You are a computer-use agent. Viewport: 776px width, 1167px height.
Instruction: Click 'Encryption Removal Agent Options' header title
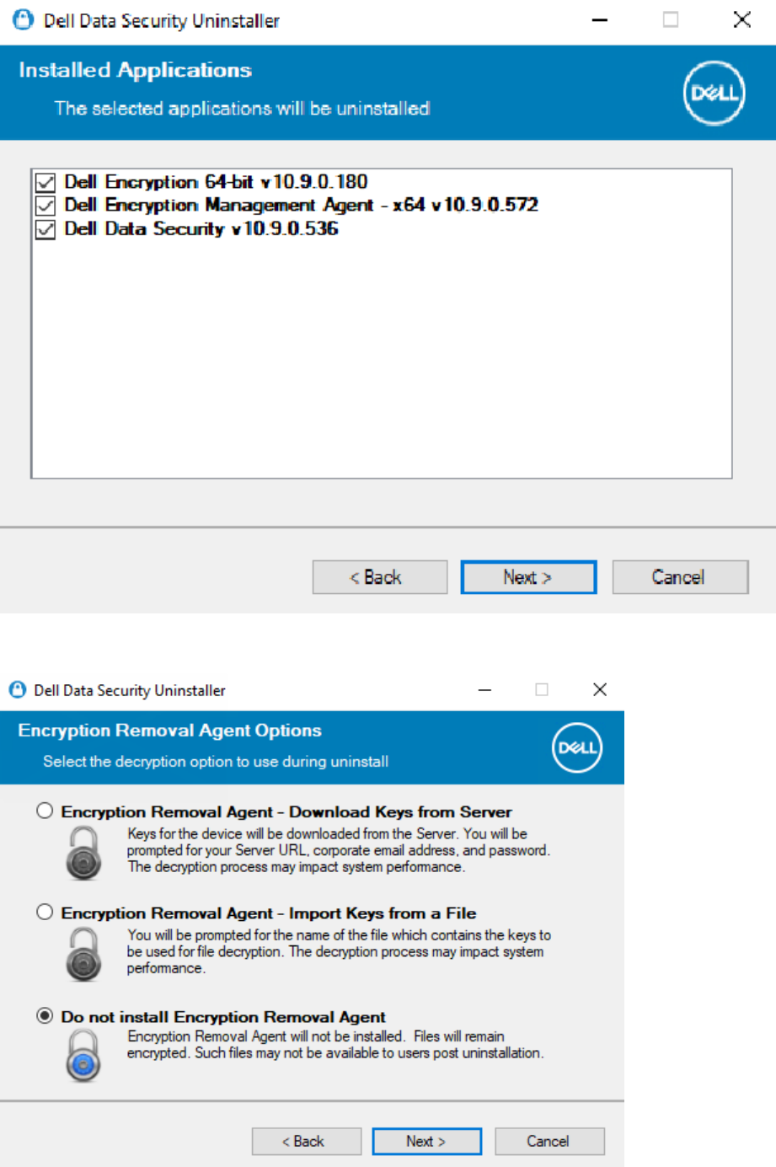[x=169, y=731]
